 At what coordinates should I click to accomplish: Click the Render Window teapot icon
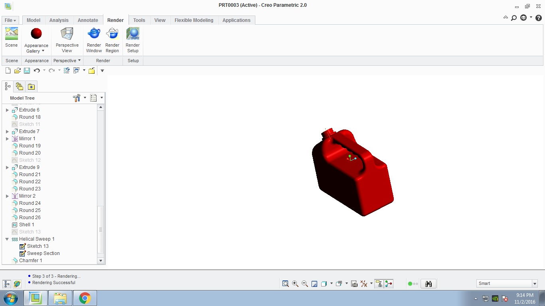click(x=94, y=33)
